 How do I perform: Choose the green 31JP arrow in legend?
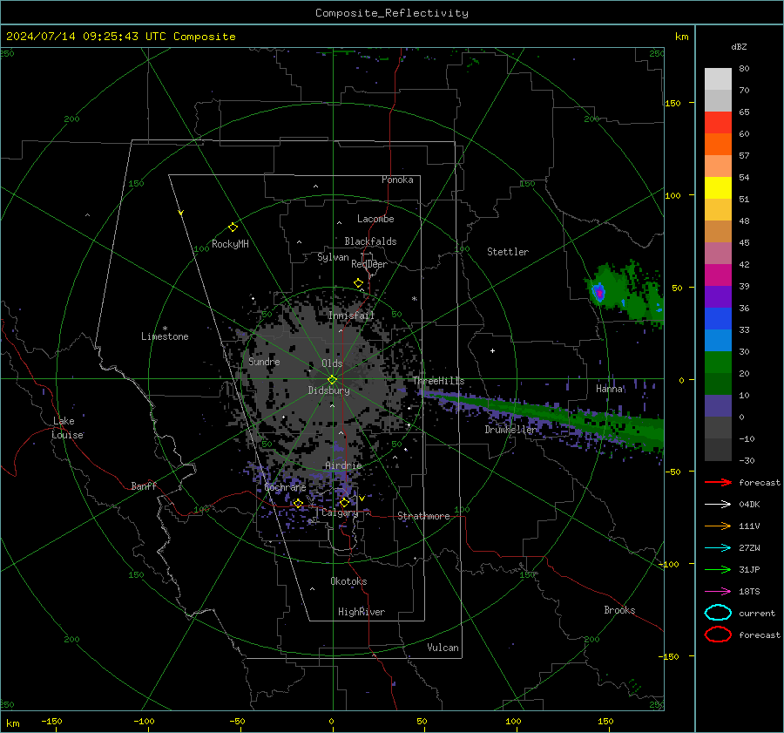coord(718,569)
